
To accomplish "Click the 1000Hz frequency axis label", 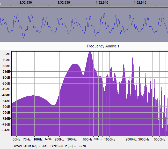I will pos(109,139).
